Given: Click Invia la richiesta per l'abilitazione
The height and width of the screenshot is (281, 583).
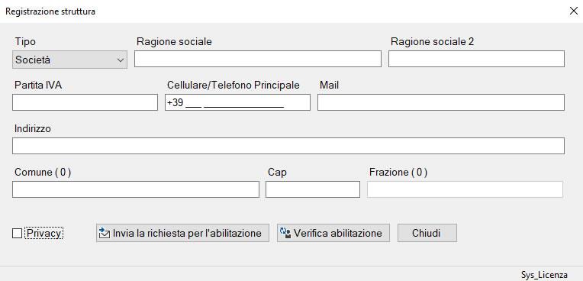Looking at the screenshot, I should pos(182,233).
